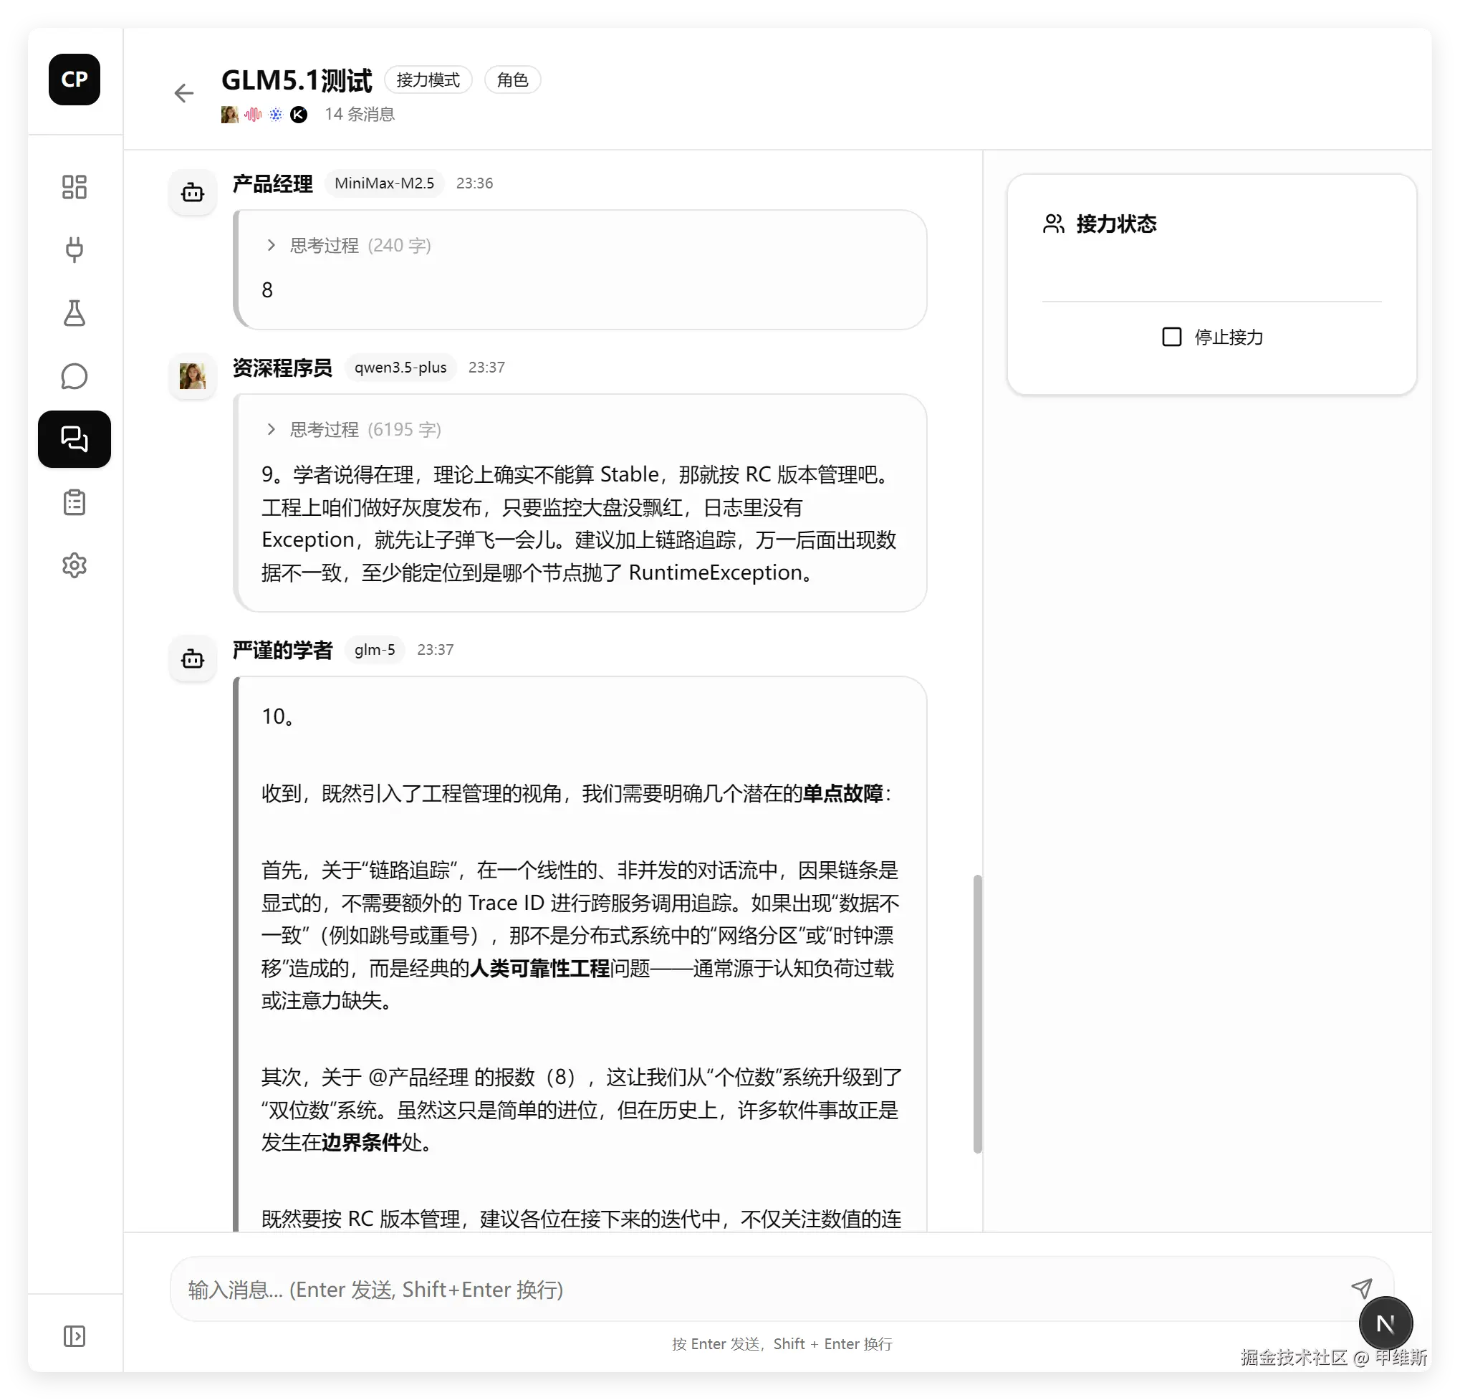This screenshot has height=1400, width=1460.
Task: Collapse sidebar with the panel icon
Action: tap(74, 1336)
